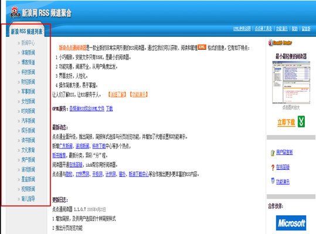This screenshot has width=316, height=234.
Task: Open 时尚新闻 in the channel list
Action: [x=28, y=111]
